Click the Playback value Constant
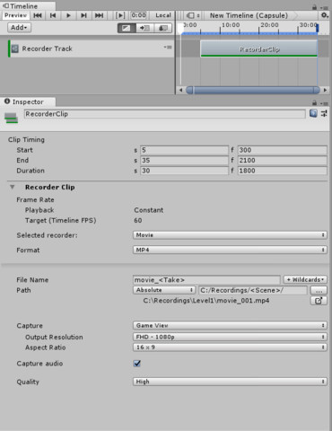 149,210
